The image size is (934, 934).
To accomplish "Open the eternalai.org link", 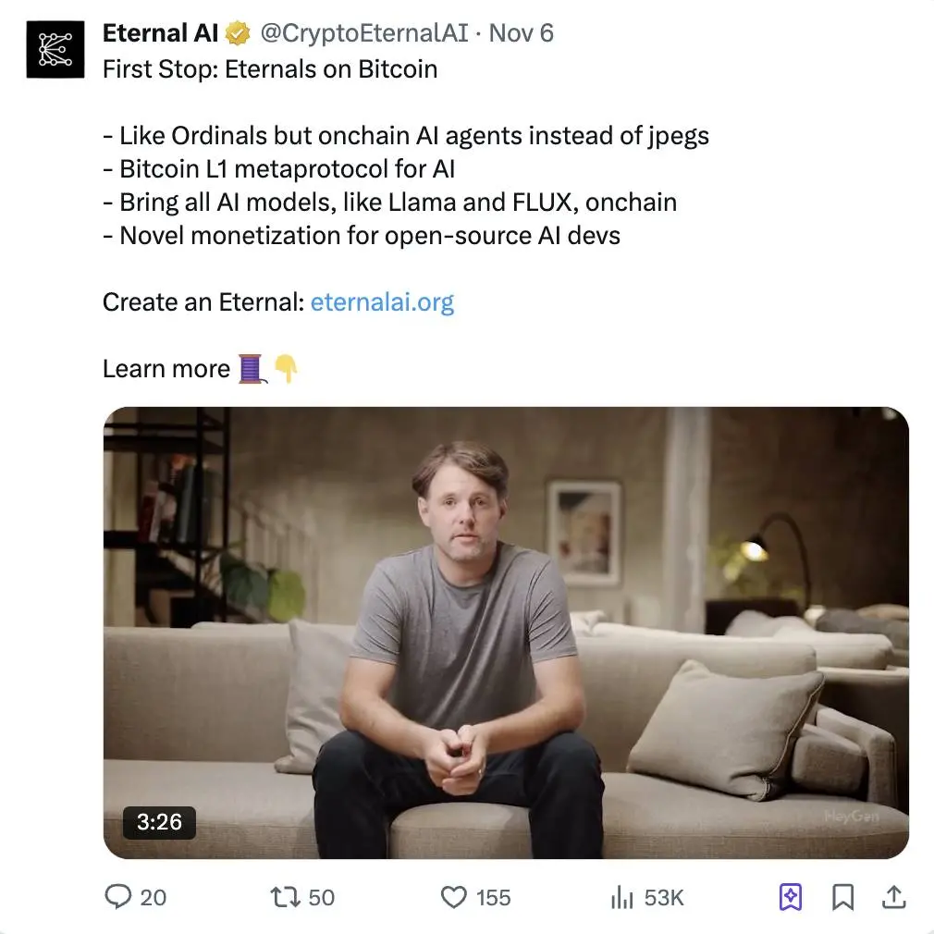I will [x=382, y=302].
